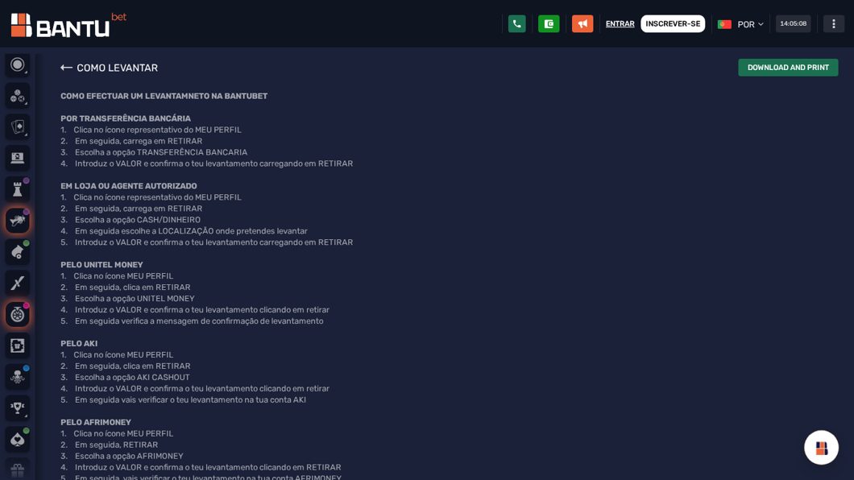Click line 'Escolha a opção TRANSFERÊNCIA BANCARIA'
Viewport: 854px width, 480px height.
pos(161,152)
